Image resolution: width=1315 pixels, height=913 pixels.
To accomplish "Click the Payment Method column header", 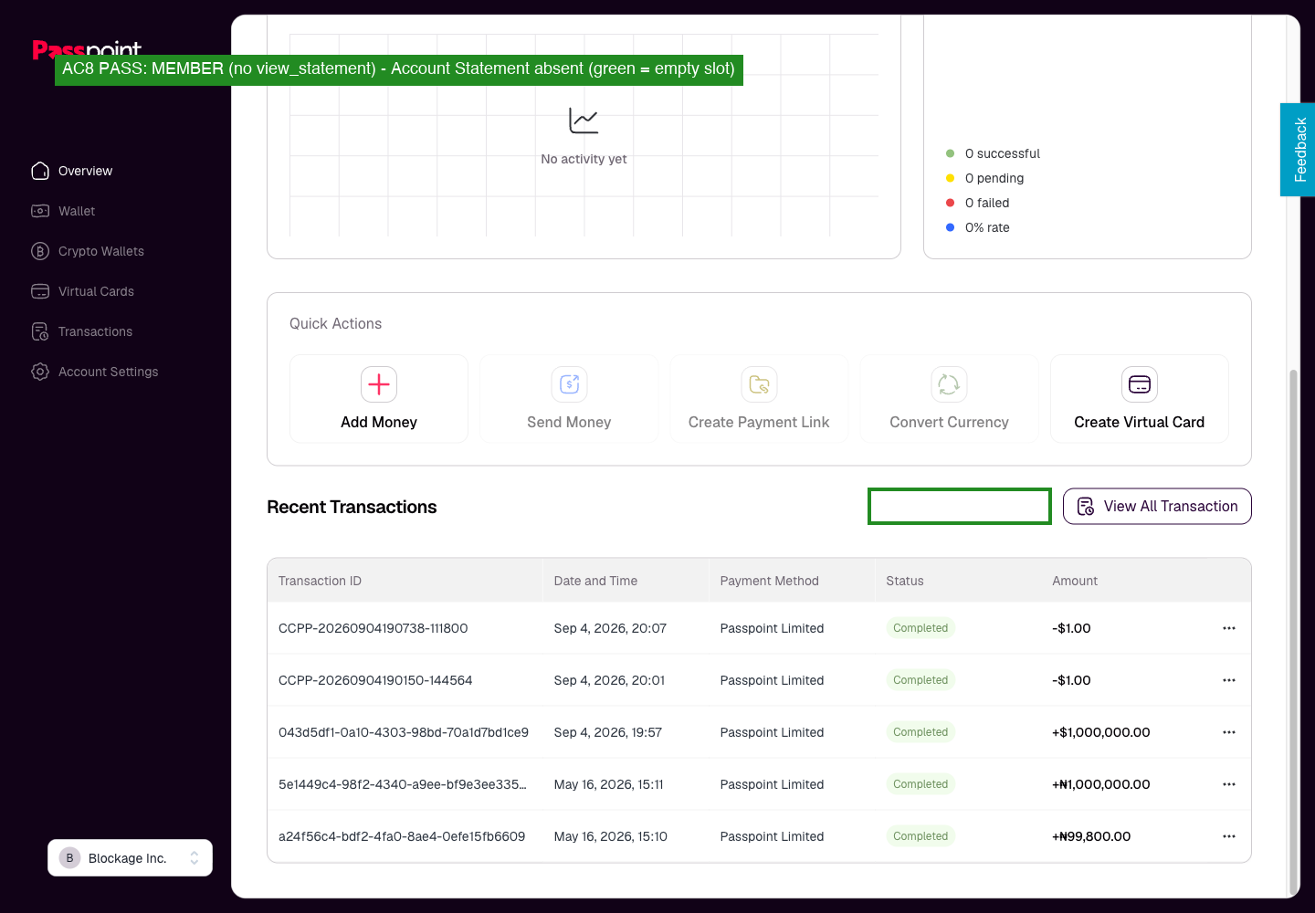I will pos(769,581).
